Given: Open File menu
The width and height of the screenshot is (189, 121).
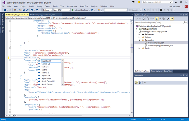Looking at the screenshot, I should point(3,6).
